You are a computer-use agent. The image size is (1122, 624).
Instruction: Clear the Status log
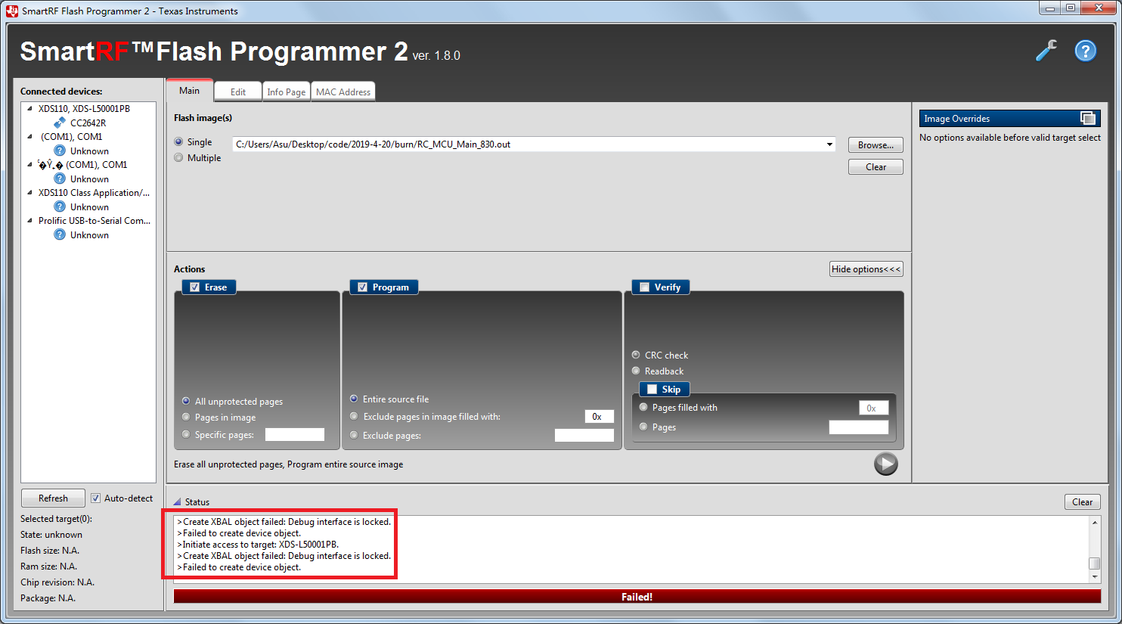click(1083, 502)
